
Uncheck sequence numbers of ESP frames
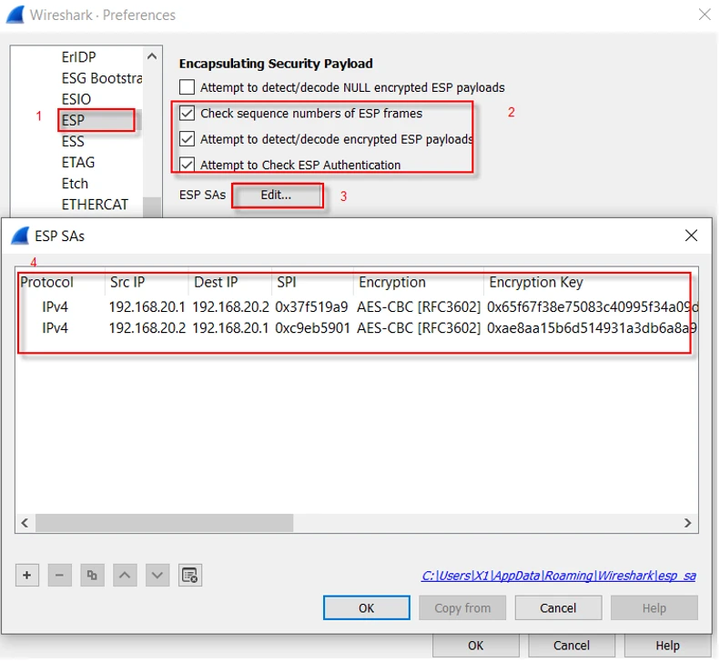click(188, 114)
